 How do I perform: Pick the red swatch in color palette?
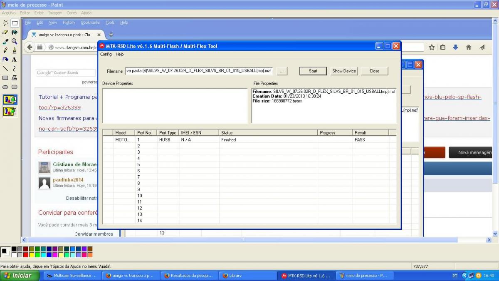[26, 255]
